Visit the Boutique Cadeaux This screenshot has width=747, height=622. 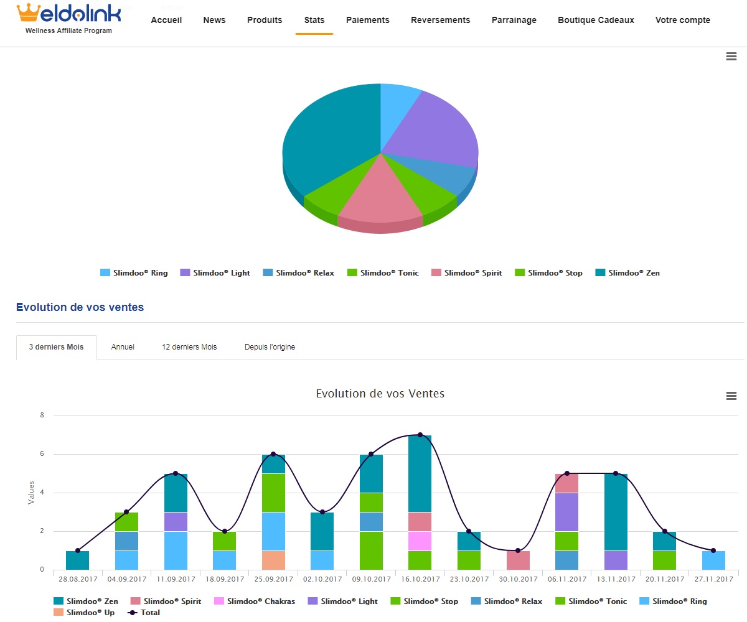tap(596, 20)
